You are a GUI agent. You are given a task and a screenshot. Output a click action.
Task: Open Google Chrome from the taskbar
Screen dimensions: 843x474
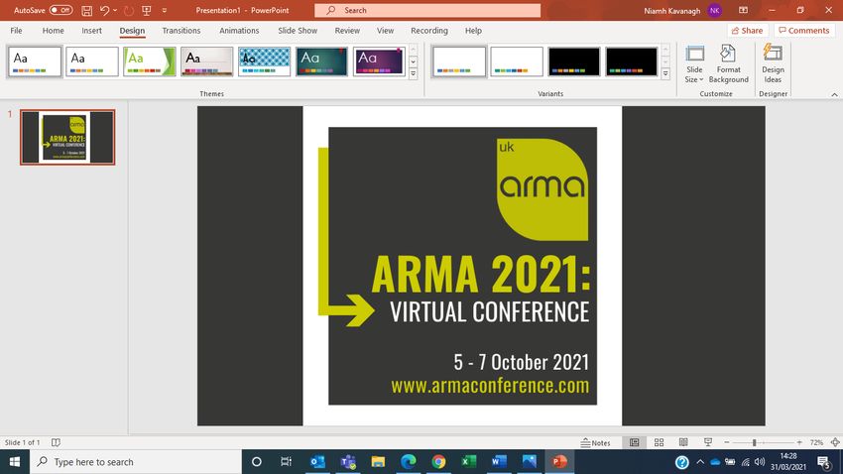pyautogui.click(x=438, y=462)
